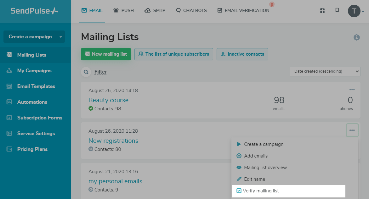
Task: Click the Service Settings sidebar icon
Action: pos(9,133)
